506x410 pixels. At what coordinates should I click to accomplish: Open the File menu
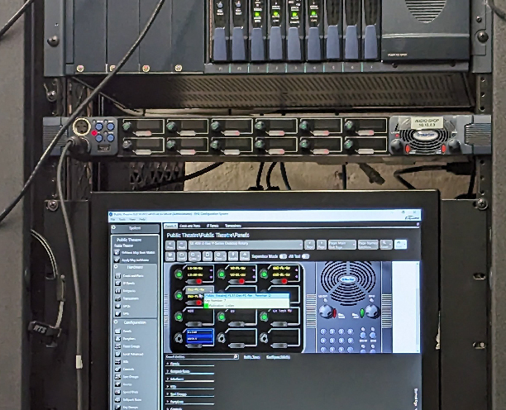click(114, 219)
